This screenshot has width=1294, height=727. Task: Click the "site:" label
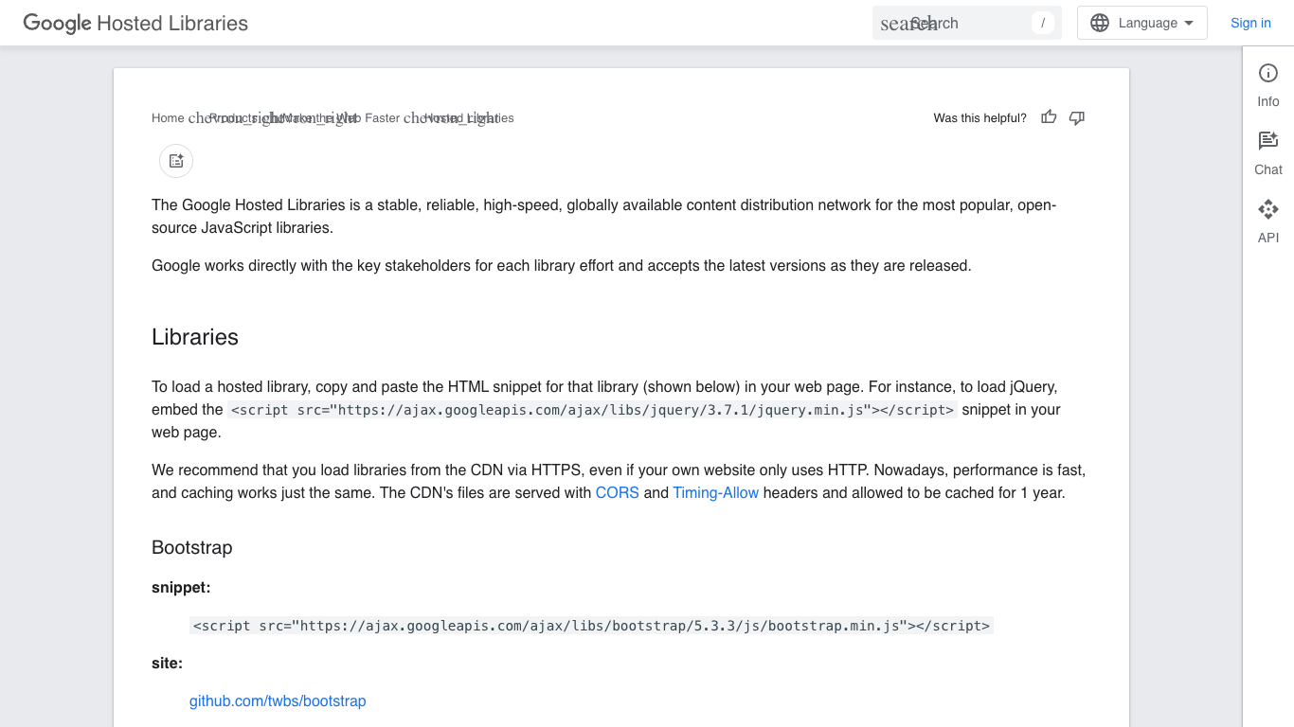(168, 664)
